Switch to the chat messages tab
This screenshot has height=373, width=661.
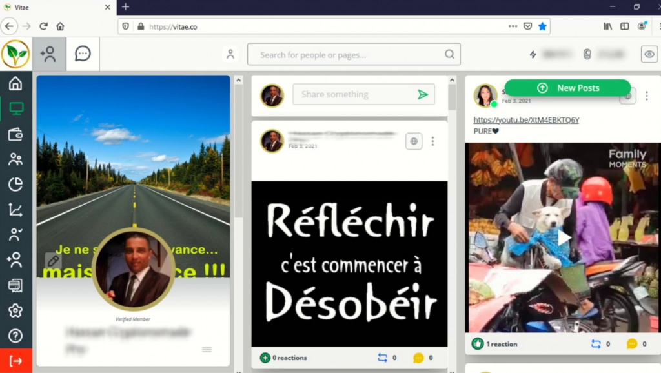(83, 54)
